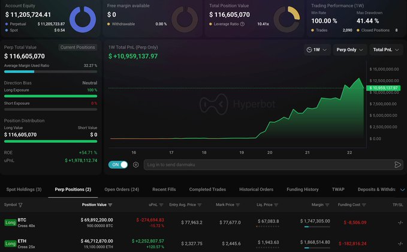The width and height of the screenshot is (407, 252).
Task: Click the uPnL $ +1,978,112.74 value
Action: pyautogui.click(x=81, y=161)
